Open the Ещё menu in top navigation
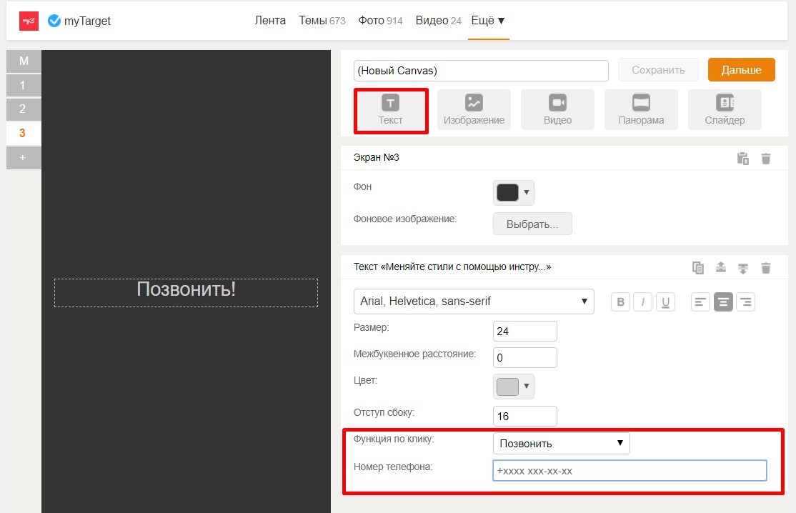 488,21
